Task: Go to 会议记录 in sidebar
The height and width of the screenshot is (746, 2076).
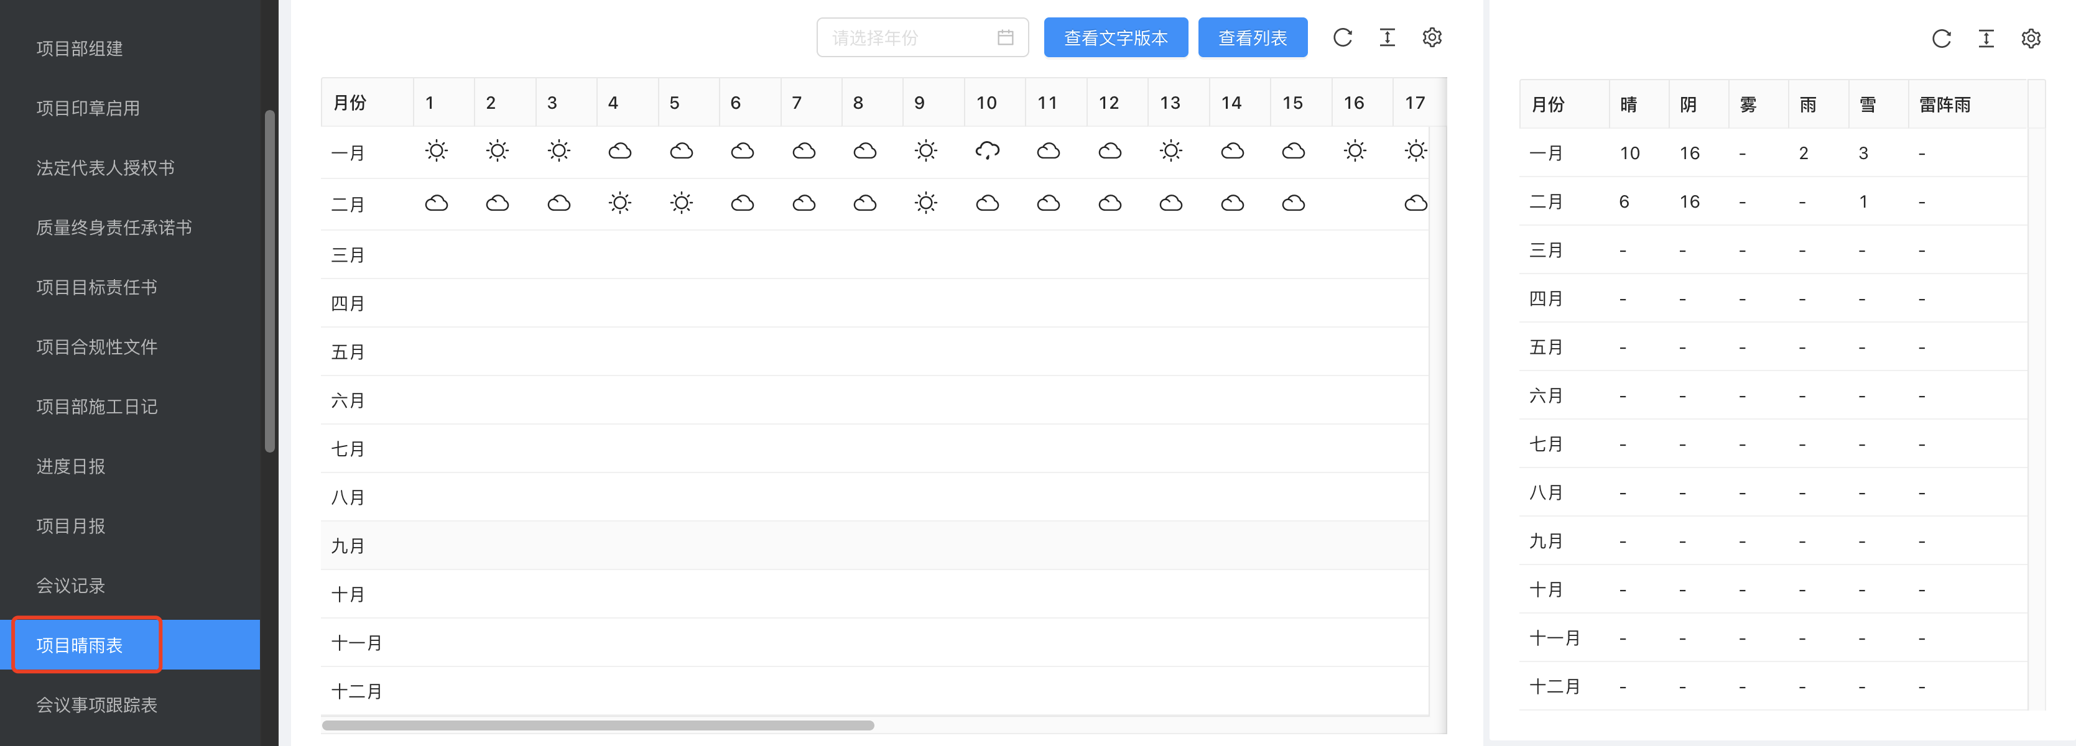Action: click(71, 586)
